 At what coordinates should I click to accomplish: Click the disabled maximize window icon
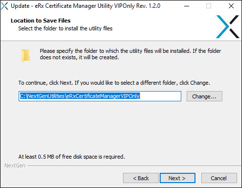(209, 6)
